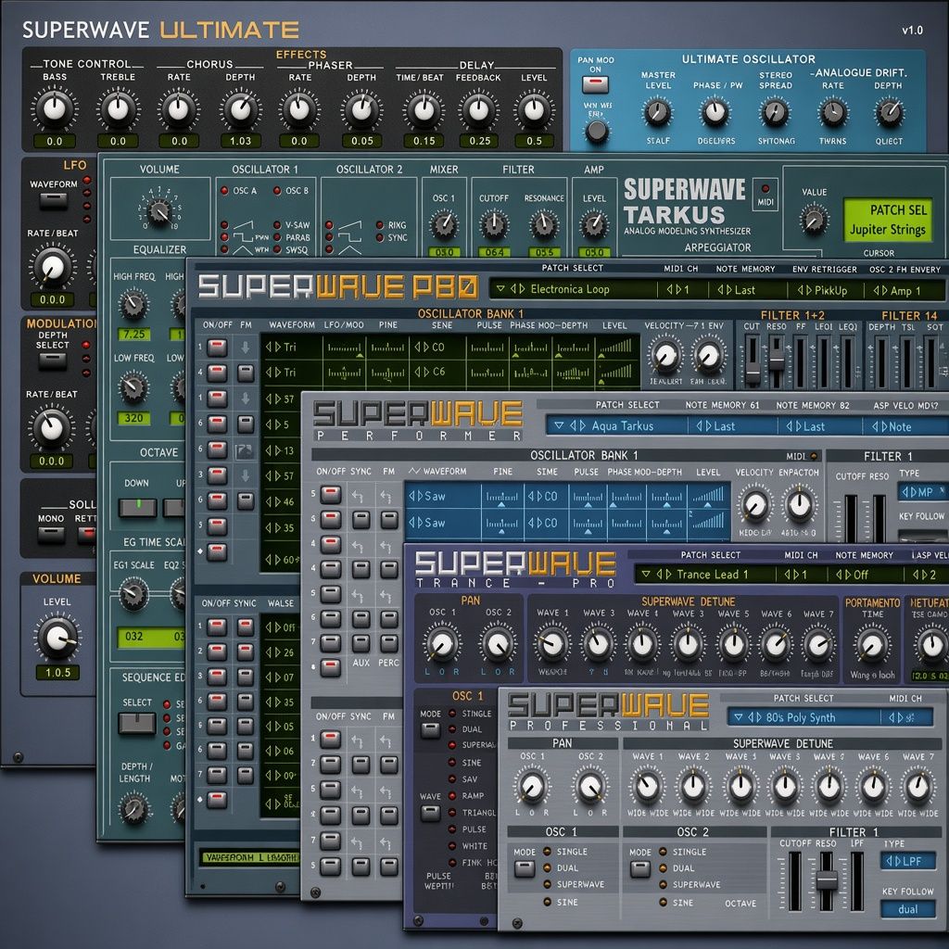
Task: Adjust the Treble knob in Tone Control
Action: (118, 109)
